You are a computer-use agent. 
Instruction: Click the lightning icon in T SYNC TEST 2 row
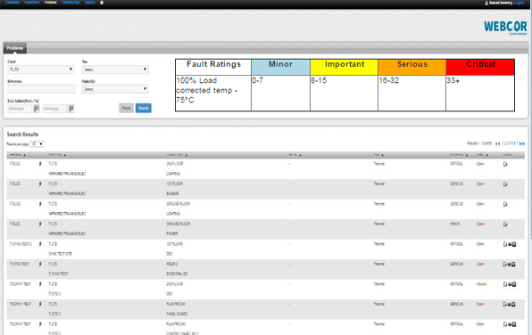point(40,244)
